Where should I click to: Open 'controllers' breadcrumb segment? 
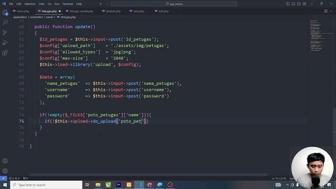tap(36, 17)
